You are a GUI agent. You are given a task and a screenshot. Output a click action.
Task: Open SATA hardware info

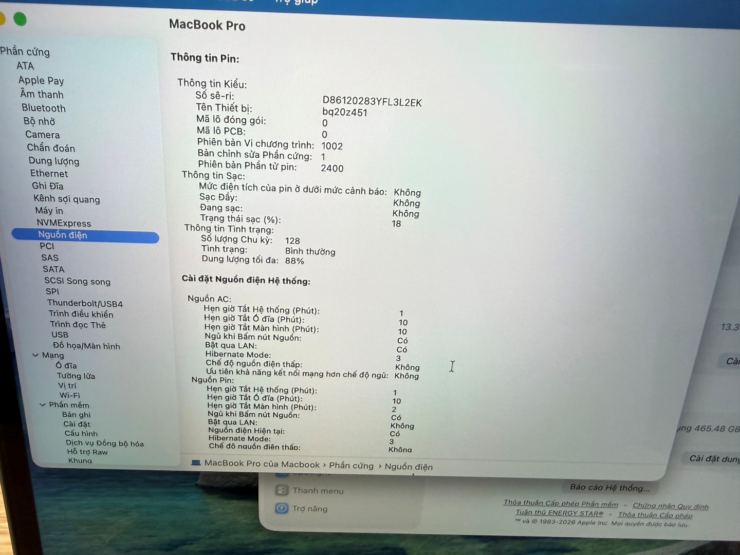[53, 269]
